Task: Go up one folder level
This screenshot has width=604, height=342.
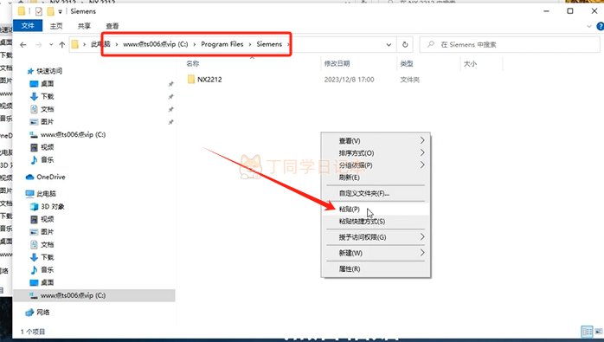Action: (61, 45)
